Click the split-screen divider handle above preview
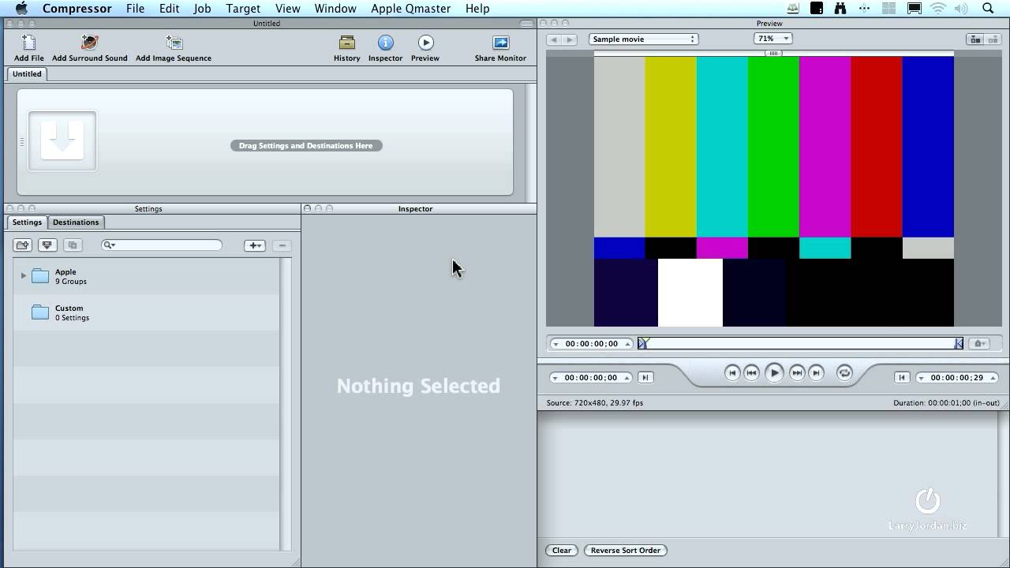1010x568 pixels. (773, 53)
